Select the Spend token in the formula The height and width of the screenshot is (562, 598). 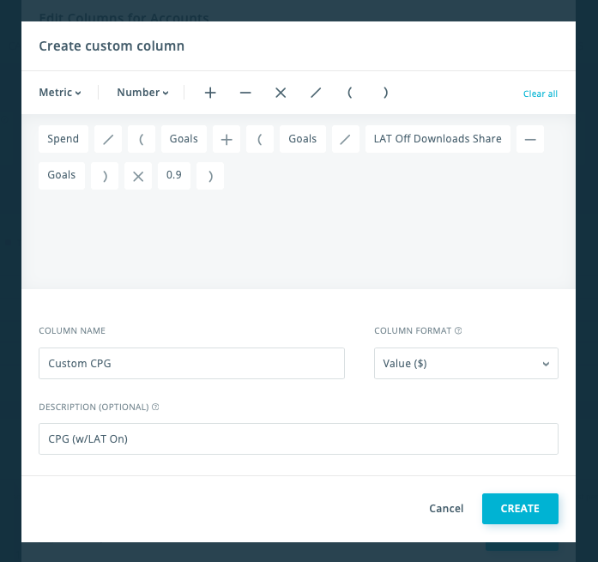click(63, 139)
